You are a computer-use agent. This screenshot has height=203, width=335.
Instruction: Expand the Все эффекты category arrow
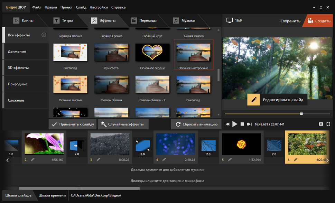tap(44, 35)
